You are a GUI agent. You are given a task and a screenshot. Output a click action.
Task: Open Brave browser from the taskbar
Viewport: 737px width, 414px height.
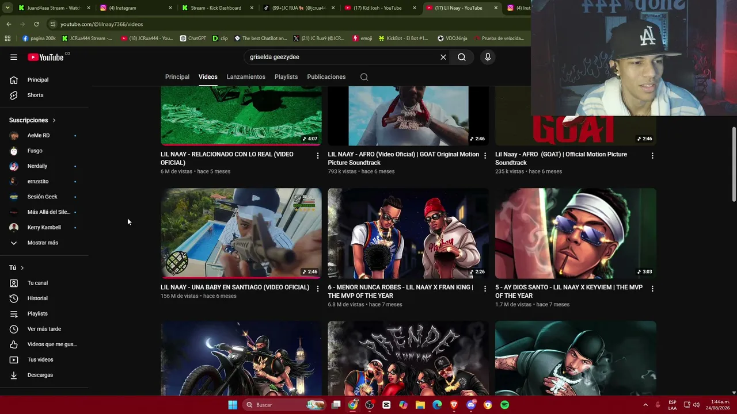point(454,405)
